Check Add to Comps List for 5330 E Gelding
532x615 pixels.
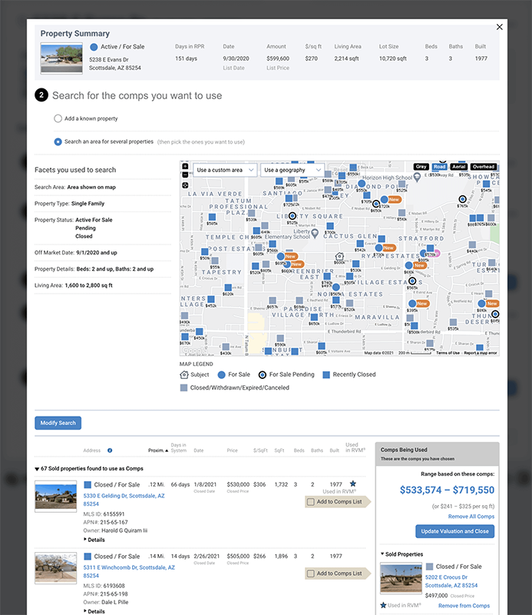tap(311, 502)
